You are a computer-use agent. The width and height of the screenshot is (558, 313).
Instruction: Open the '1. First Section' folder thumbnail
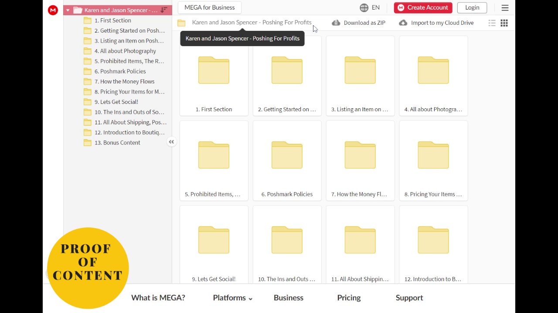(214, 76)
